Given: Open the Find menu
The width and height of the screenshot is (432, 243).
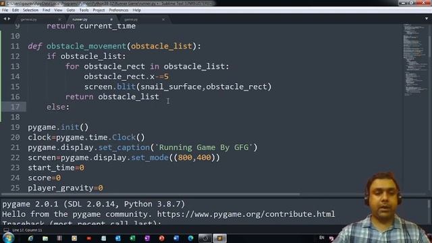Looking at the screenshot, I should 47,10.
